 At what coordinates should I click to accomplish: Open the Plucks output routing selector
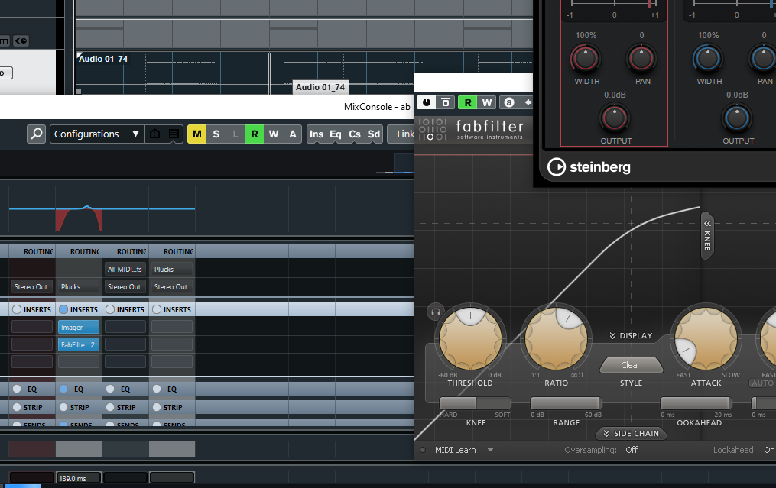pyautogui.click(x=79, y=287)
